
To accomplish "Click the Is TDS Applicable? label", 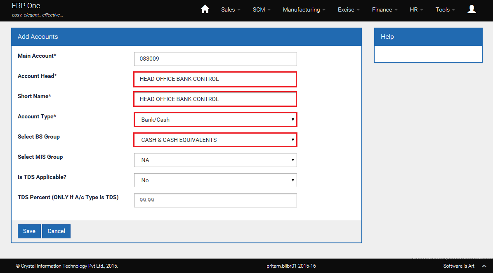I will pyautogui.click(x=42, y=177).
